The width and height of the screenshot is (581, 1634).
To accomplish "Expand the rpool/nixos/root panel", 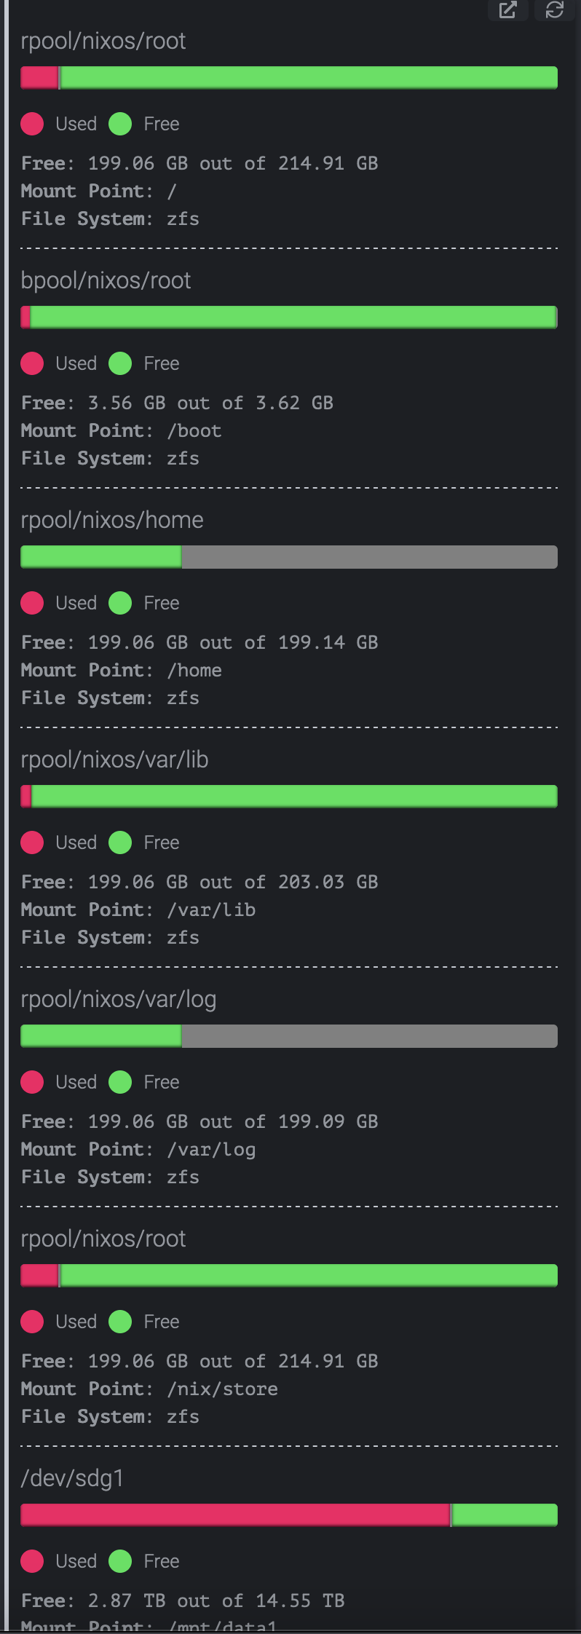I will coord(104,42).
